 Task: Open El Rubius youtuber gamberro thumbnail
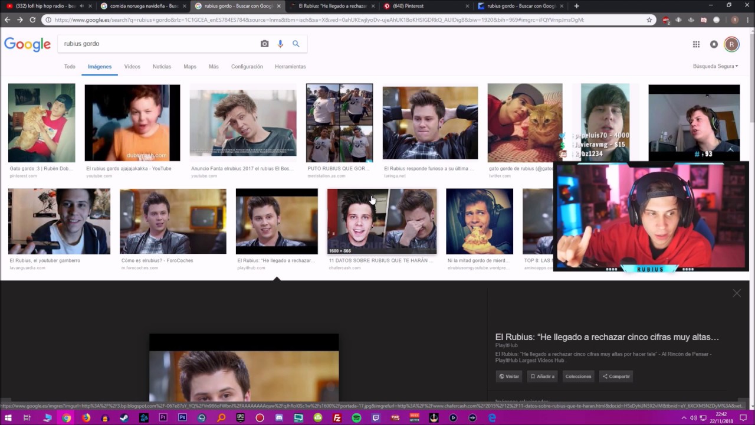pos(59,221)
